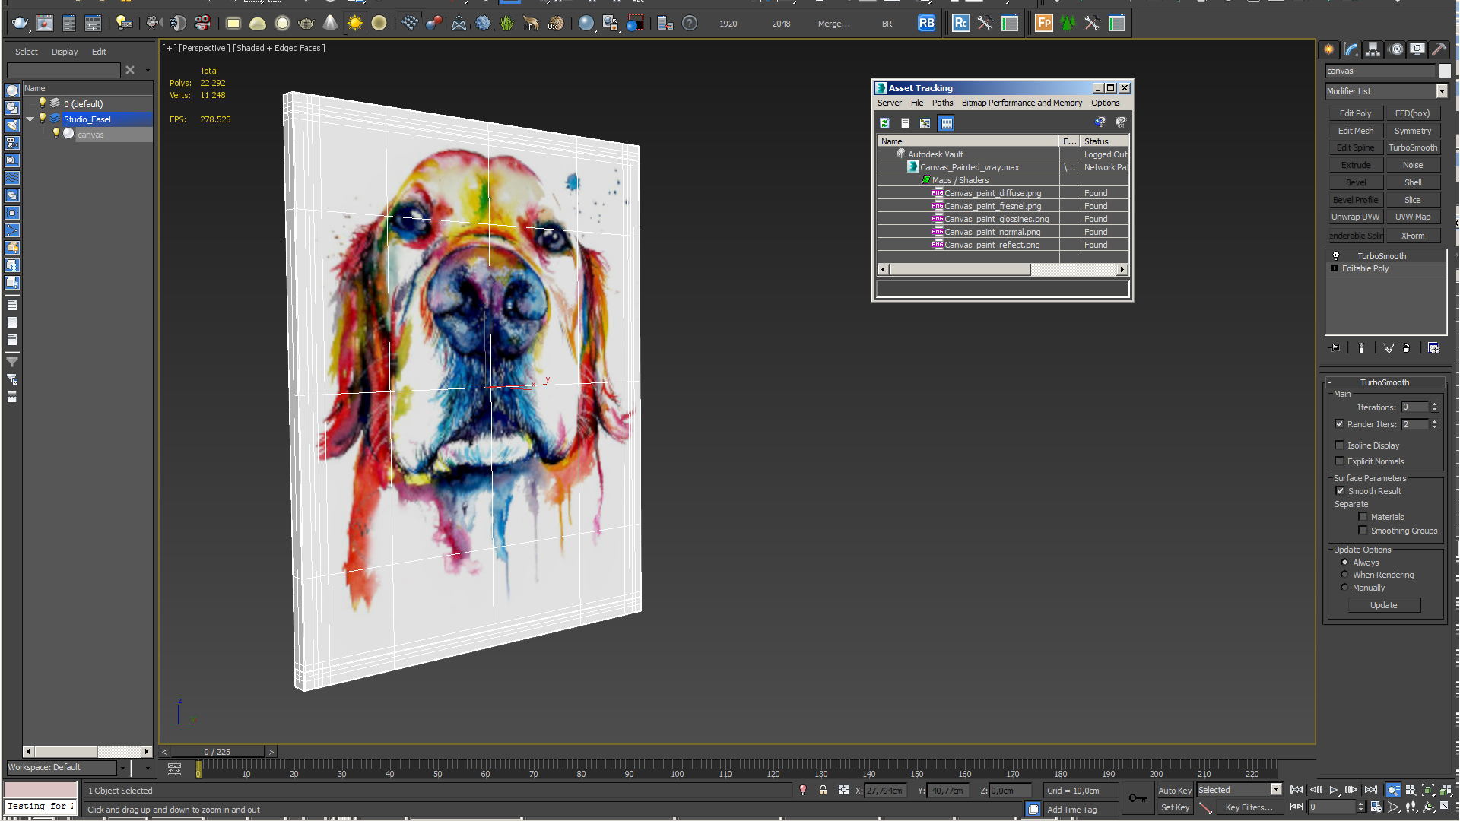This screenshot has height=821, width=1460.
Task: Click the Key Filters button
Action: [x=1249, y=807]
